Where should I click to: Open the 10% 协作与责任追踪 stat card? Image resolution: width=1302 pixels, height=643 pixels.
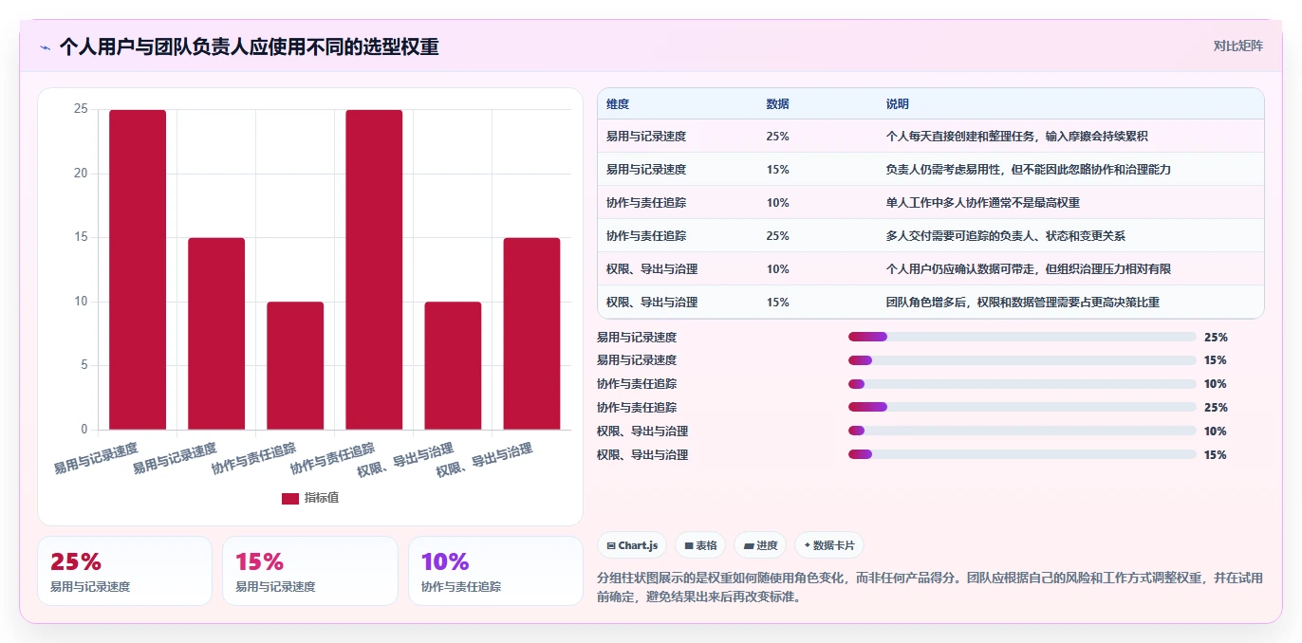(x=495, y=571)
